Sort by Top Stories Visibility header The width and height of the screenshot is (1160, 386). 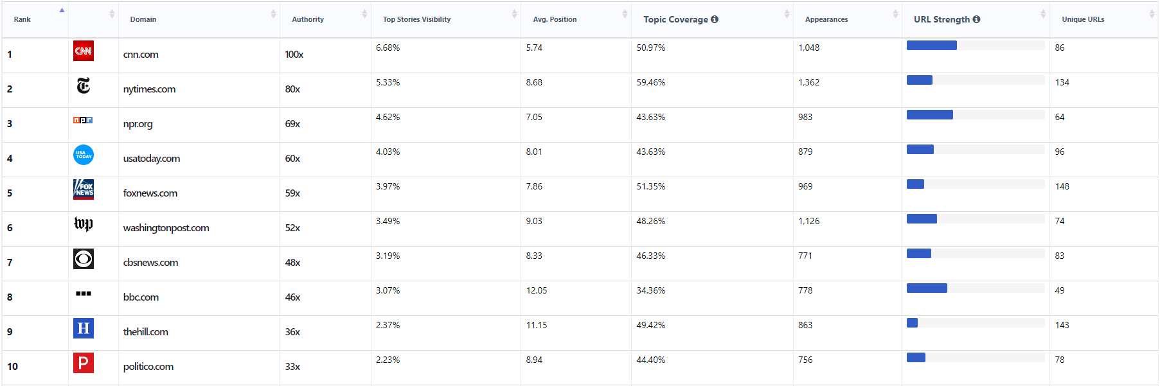(x=446, y=19)
